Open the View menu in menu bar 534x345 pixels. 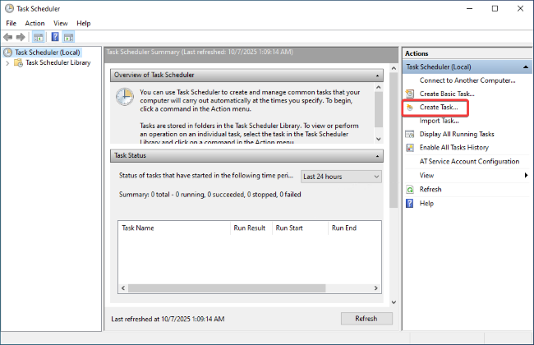pos(60,23)
